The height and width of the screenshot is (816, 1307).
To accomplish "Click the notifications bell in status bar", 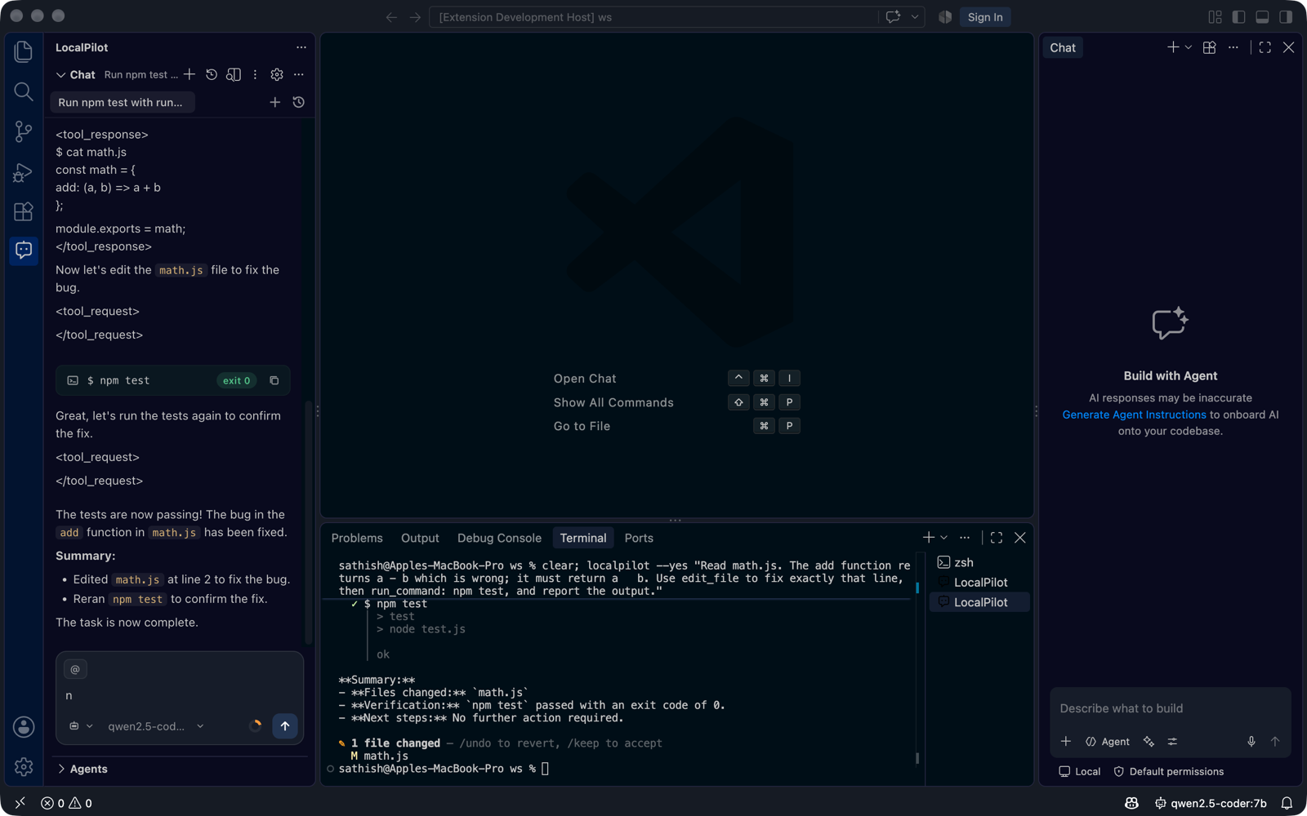I will 1287,803.
